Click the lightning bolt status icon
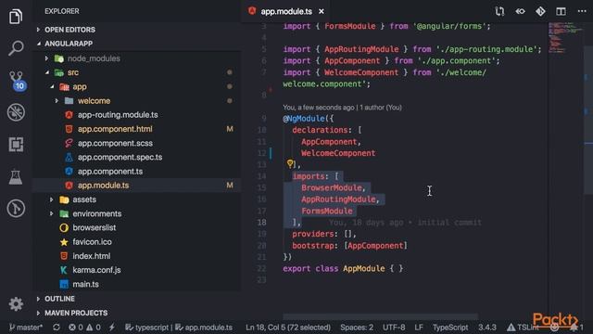 pos(112,328)
